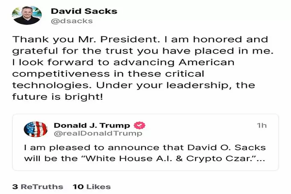Viewport: 291px width, 194px height.
Task: Select the word 'Likes' label
Action: click(98, 187)
